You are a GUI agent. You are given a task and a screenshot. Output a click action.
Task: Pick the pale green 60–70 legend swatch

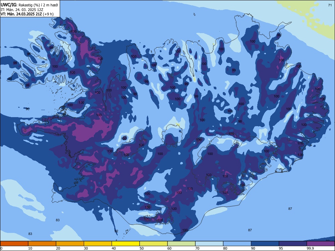tap(181, 244)
